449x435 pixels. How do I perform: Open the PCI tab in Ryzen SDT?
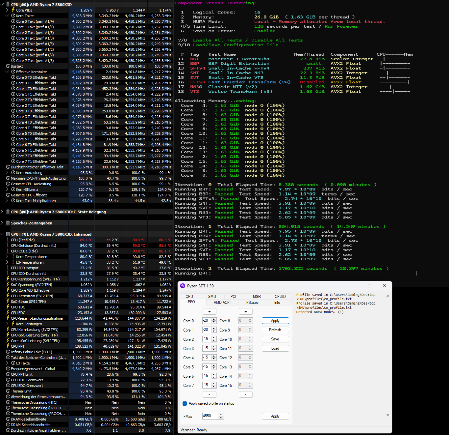233,296
